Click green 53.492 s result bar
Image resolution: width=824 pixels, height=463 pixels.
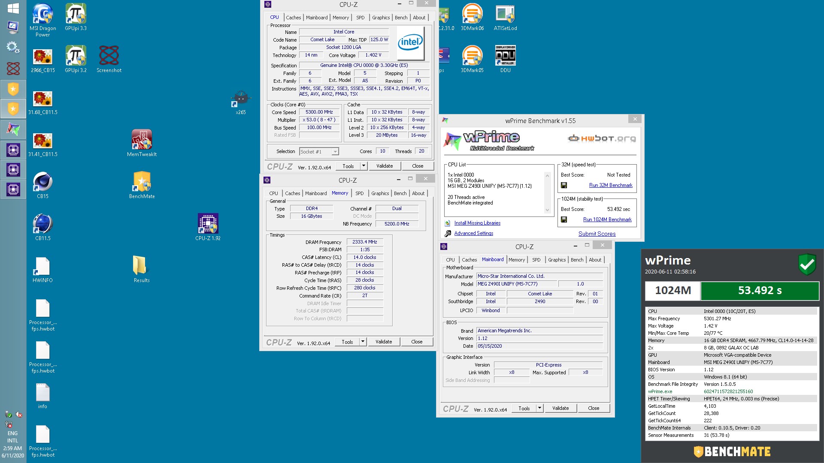[x=760, y=291]
